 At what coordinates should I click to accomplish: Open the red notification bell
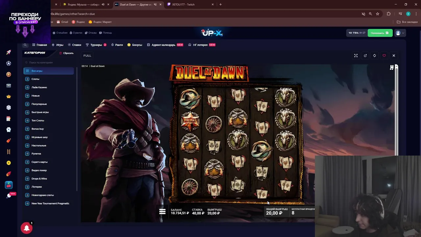click(x=26, y=228)
